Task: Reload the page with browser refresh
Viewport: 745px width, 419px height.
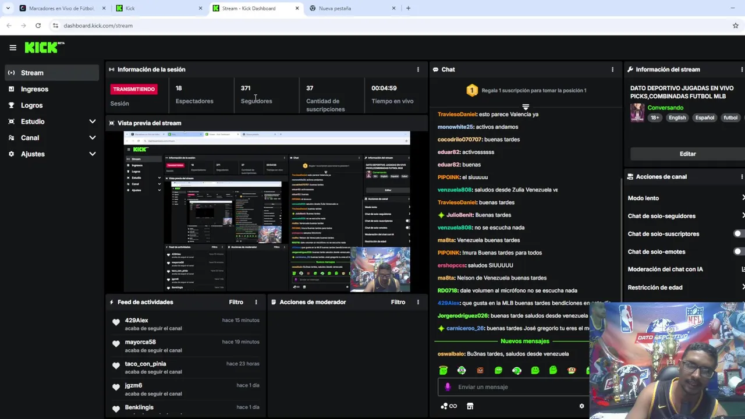Action: coord(38,26)
